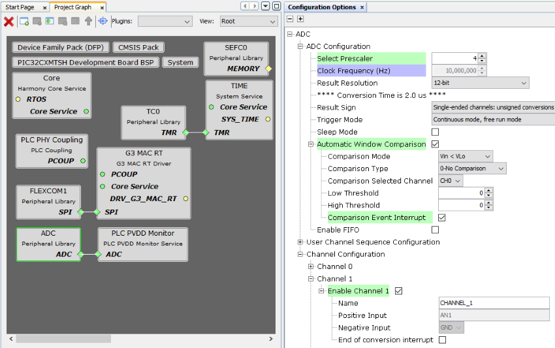555x348 pixels.
Task: Open the Comparison Type dropdown
Action: click(472, 168)
